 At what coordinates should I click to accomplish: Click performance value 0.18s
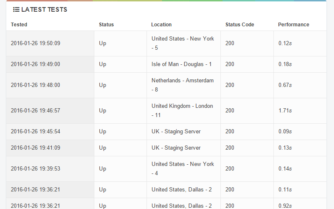[285, 64]
